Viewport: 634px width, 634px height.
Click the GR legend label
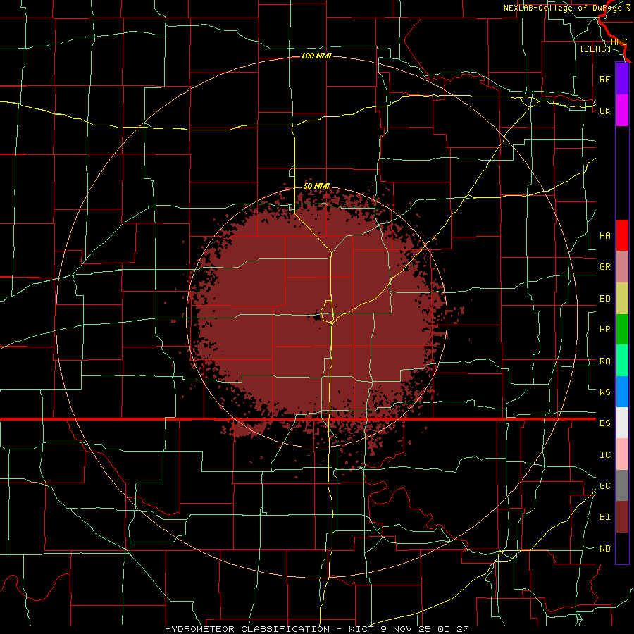pos(604,267)
